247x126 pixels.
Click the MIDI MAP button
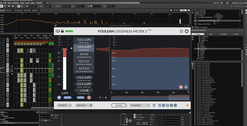pos(216,3)
